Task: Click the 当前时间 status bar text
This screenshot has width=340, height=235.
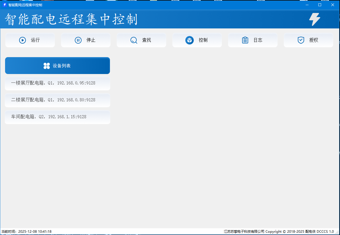Action: click(26, 232)
